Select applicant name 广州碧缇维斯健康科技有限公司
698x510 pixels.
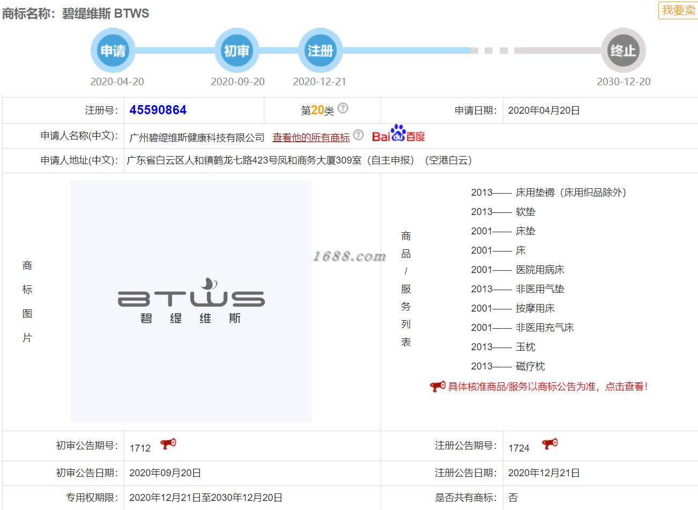197,137
